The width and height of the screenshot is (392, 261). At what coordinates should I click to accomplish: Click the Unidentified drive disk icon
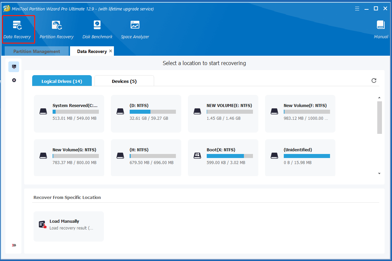click(x=274, y=156)
